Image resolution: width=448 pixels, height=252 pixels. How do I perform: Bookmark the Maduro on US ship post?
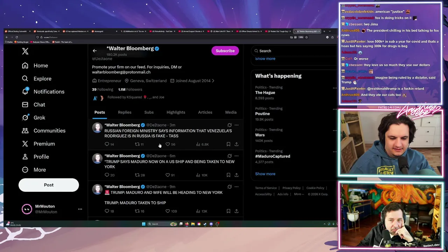pyautogui.click(x=229, y=175)
